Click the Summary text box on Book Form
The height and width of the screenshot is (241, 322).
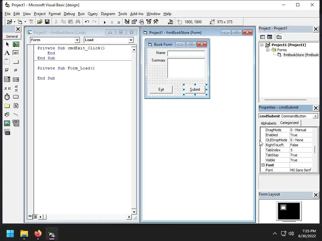(186, 68)
